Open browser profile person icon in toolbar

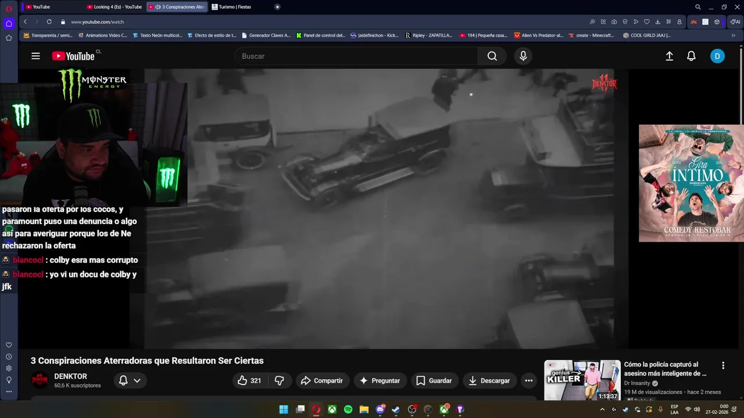point(679,21)
